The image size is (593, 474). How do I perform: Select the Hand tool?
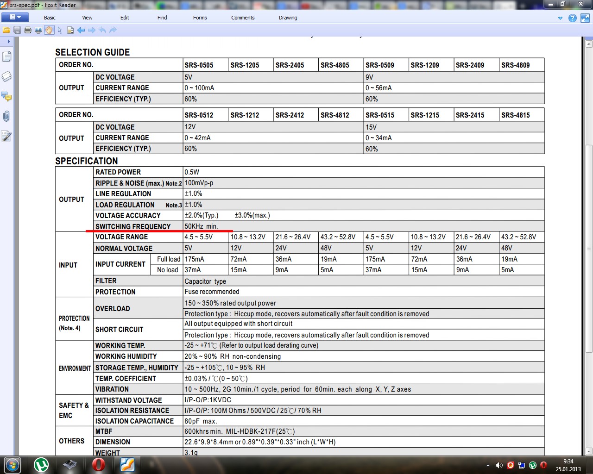pos(49,30)
